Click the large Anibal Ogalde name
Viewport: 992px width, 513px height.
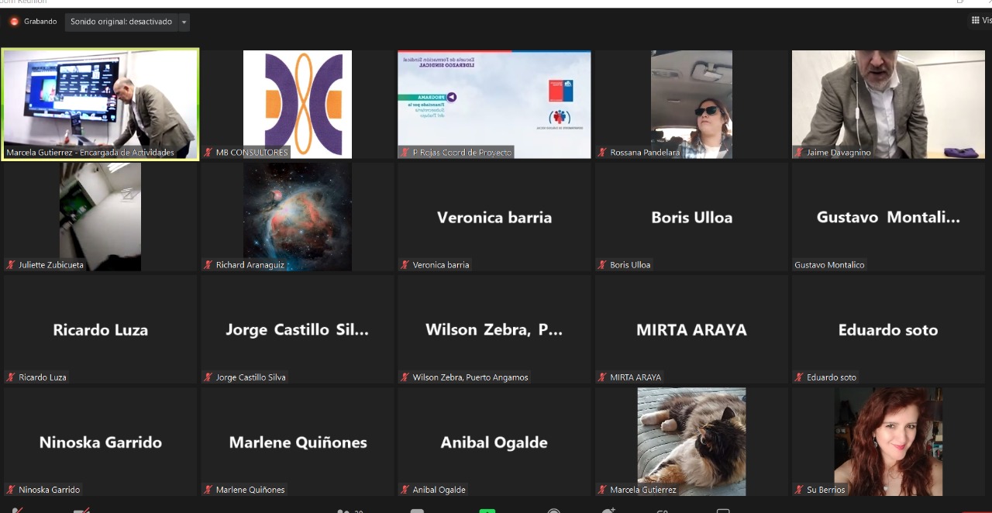[494, 442]
